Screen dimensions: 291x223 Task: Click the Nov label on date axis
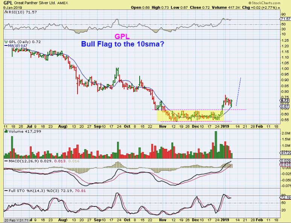(163, 126)
